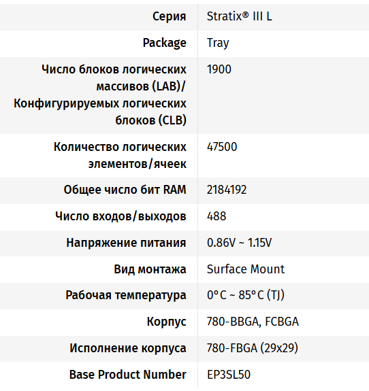Select the 1900 value

click(219, 69)
